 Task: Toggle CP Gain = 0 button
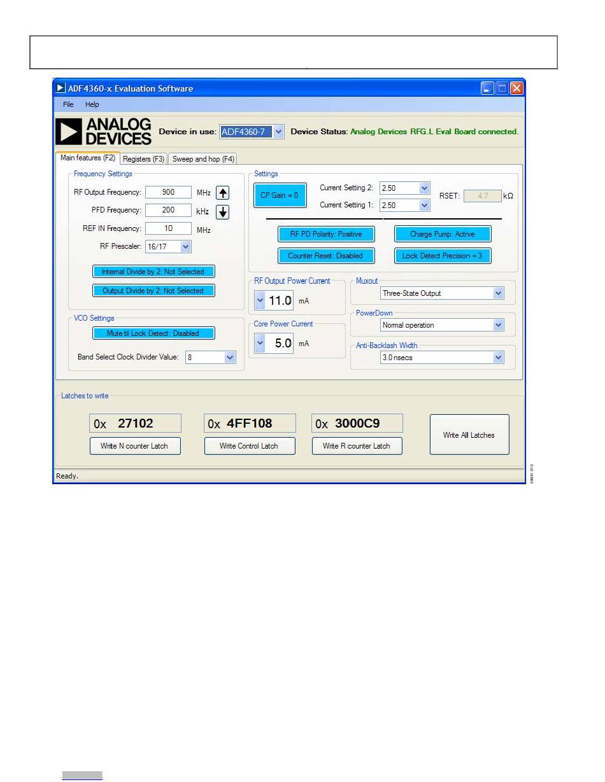tap(280, 195)
